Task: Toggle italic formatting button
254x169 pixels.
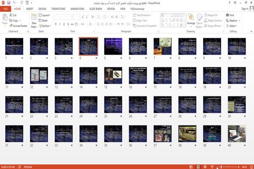Action: click(60, 24)
